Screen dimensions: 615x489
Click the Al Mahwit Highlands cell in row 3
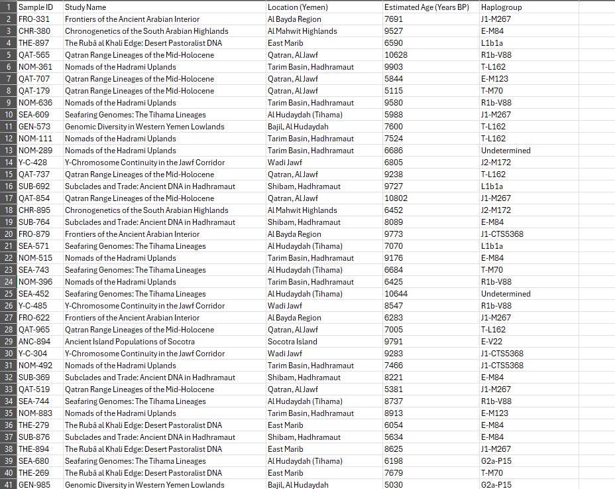pyautogui.click(x=324, y=31)
